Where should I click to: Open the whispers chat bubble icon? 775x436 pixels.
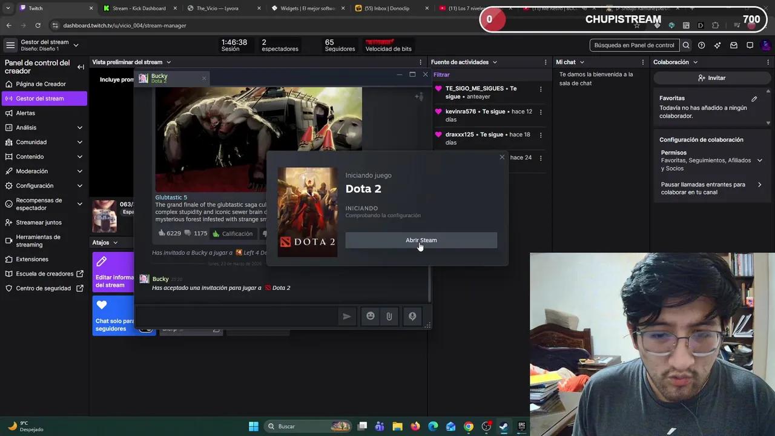pos(750,45)
